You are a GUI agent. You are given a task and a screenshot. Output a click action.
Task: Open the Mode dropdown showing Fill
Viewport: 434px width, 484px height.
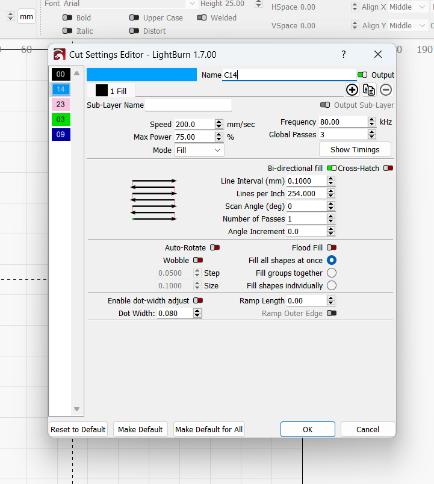coord(199,150)
